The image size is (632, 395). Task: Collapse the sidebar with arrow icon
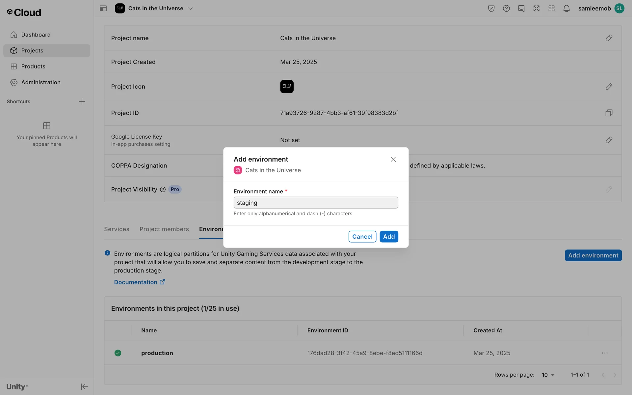pos(84,386)
